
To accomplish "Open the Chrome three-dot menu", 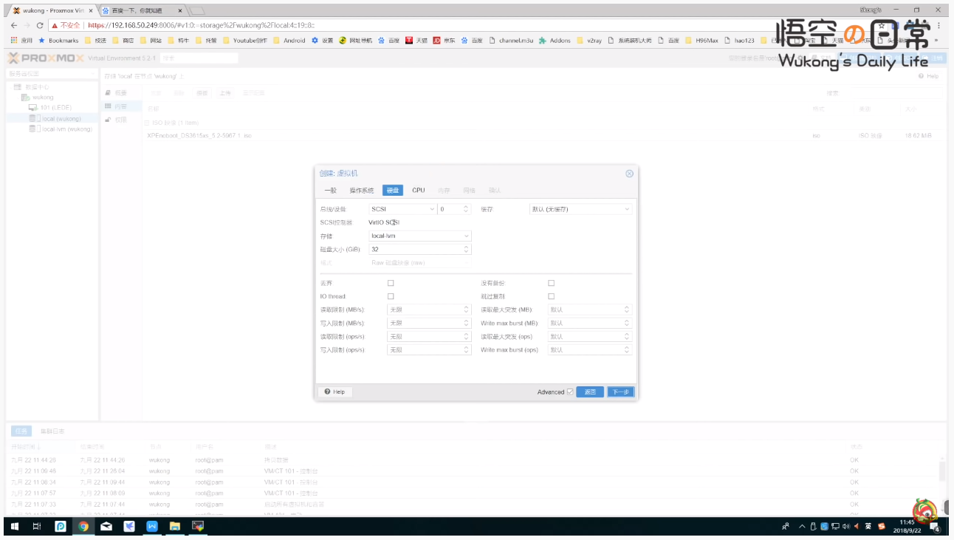I will coord(938,25).
